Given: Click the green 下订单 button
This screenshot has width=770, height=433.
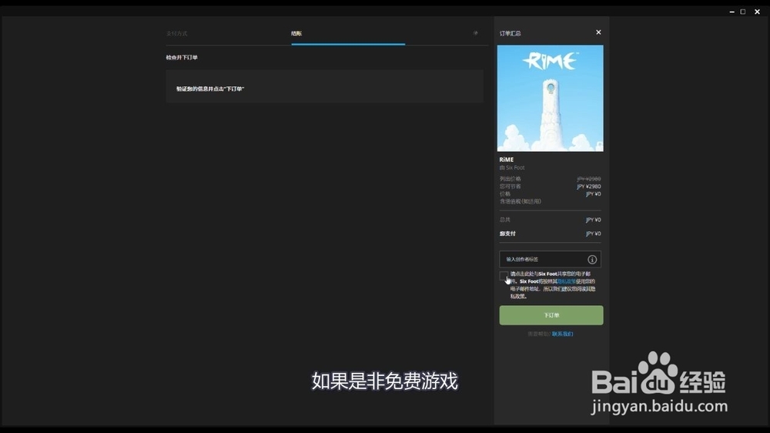Looking at the screenshot, I should pos(551,315).
